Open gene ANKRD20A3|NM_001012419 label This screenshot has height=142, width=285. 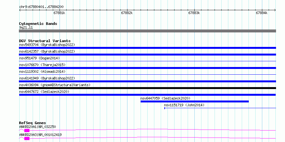point(40,135)
